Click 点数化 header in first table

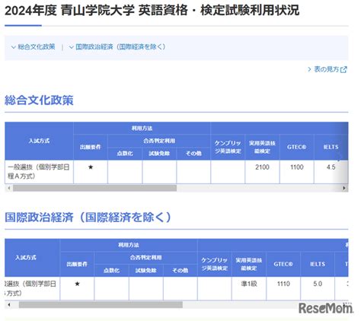(x=125, y=154)
